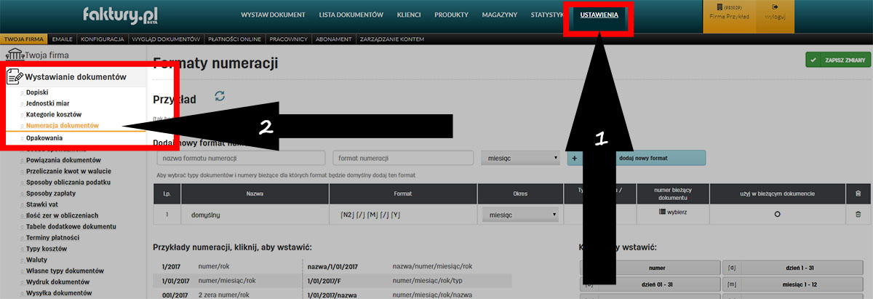873x299 pixels.
Task: Open Wysyłka dokumentów in the sidebar
Action: (59, 292)
